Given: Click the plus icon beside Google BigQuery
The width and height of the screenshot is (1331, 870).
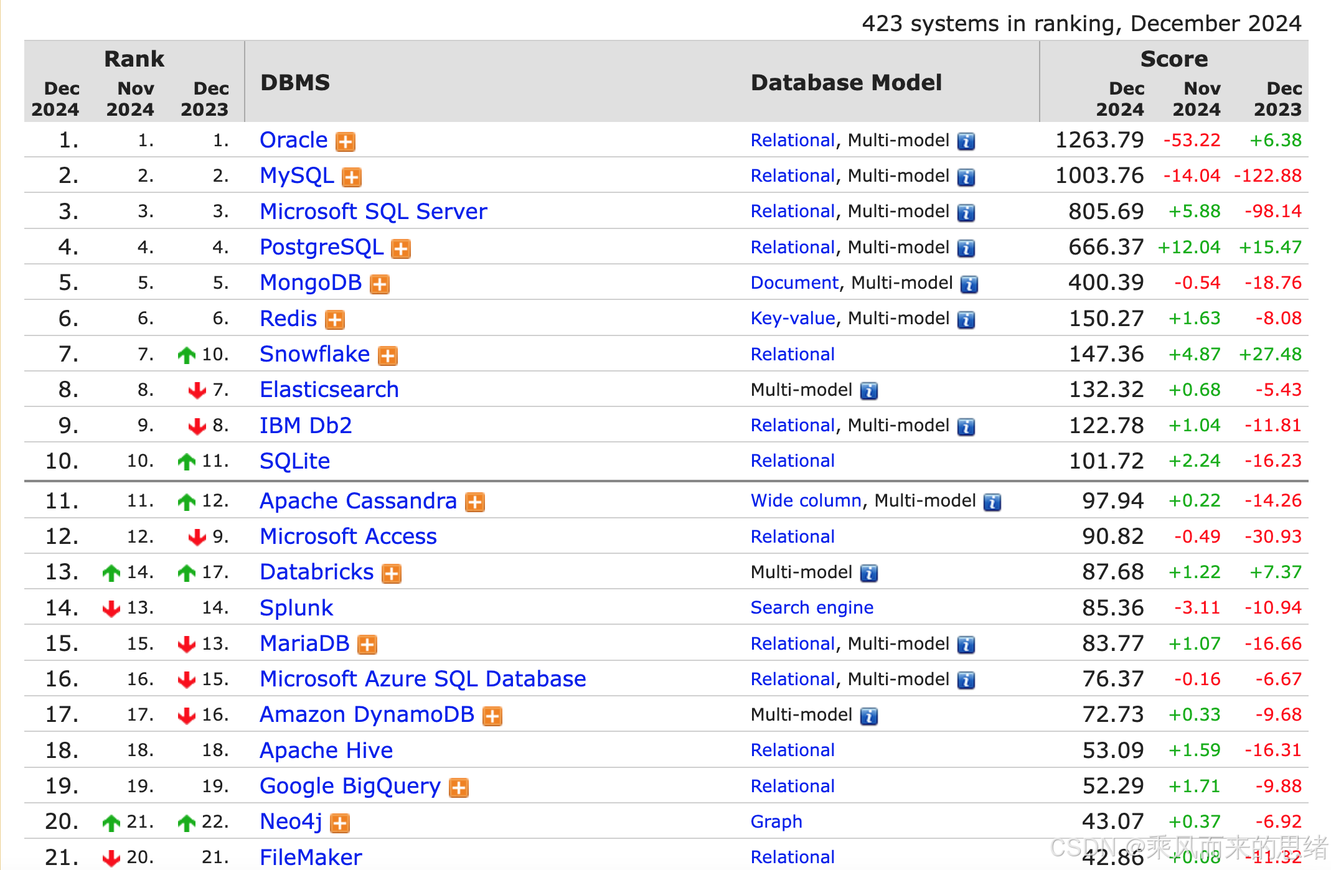Looking at the screenshot, I should [x=459, y=788].
